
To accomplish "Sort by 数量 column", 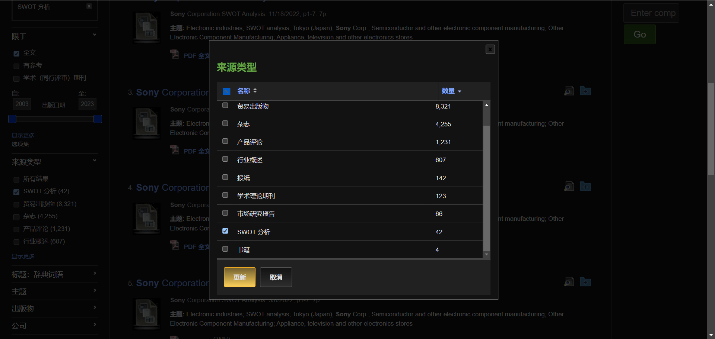I will (451, 91).
